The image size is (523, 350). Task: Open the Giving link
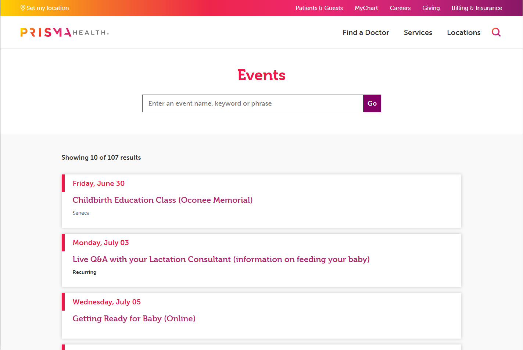pos(431,8)
